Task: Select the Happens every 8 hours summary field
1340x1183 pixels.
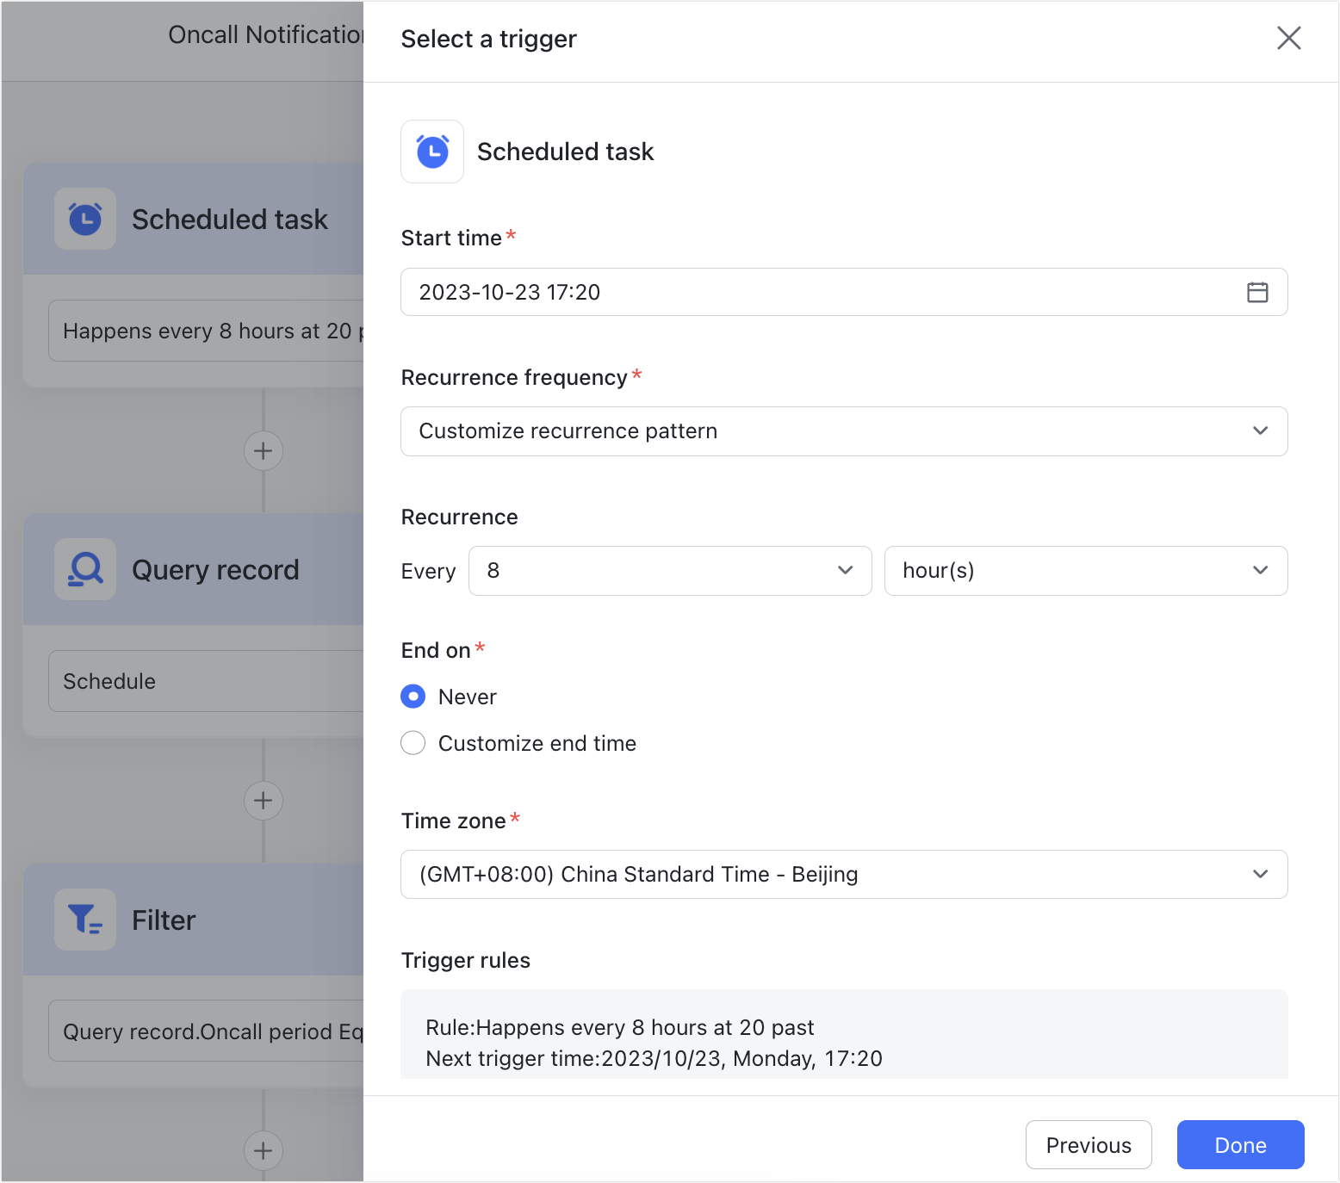Action: click(207, 331)
